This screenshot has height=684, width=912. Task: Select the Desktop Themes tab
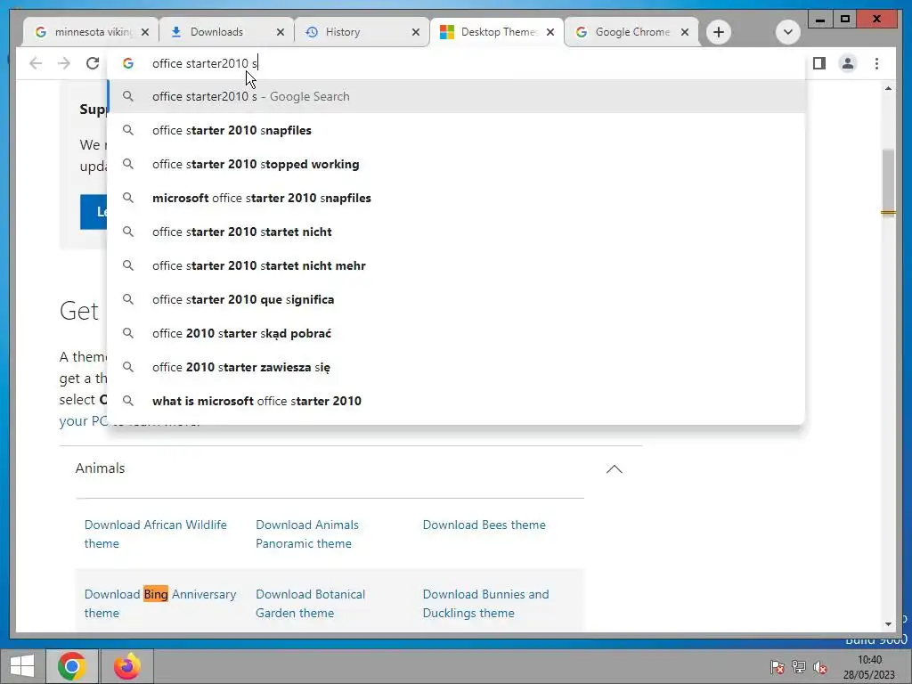click(498, 32)
